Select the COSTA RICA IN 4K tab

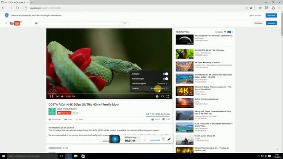[x=15, y=2]
